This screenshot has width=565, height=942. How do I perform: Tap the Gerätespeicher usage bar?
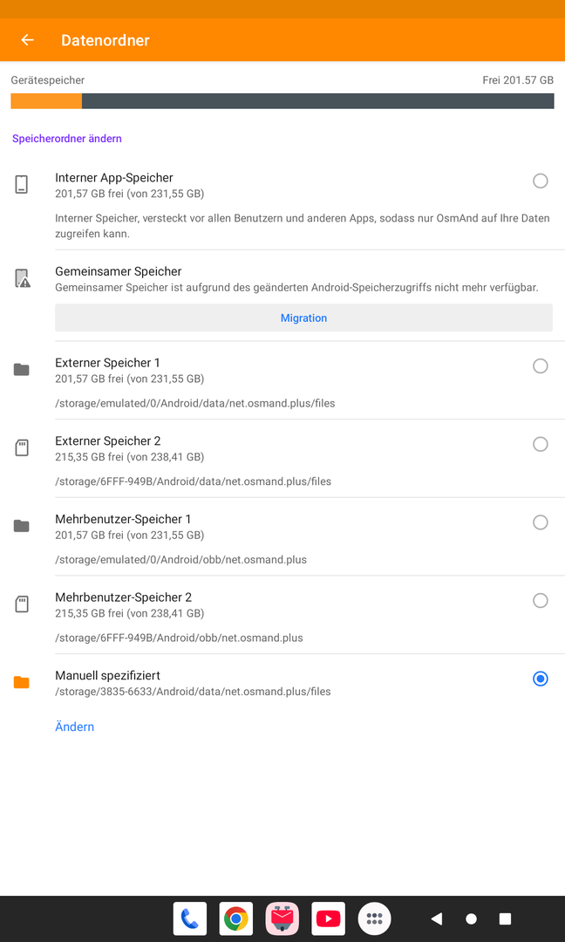click(282, 101)
